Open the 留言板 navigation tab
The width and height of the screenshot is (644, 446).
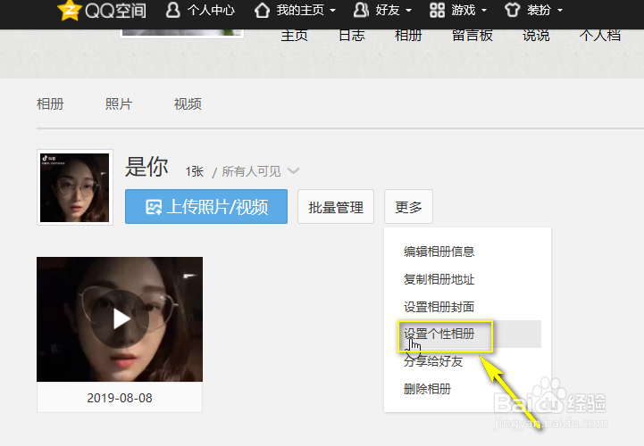pos(473,36)
